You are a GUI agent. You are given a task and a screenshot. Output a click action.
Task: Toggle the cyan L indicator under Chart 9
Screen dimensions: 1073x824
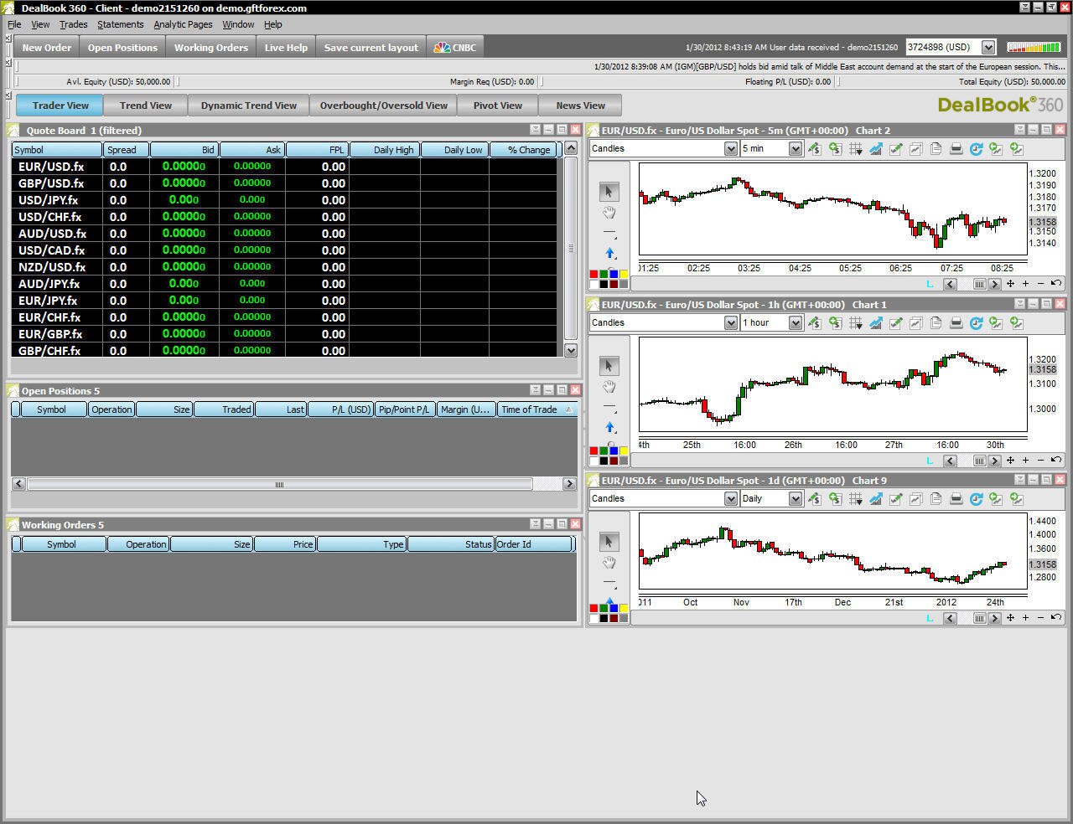pos(930,617)
